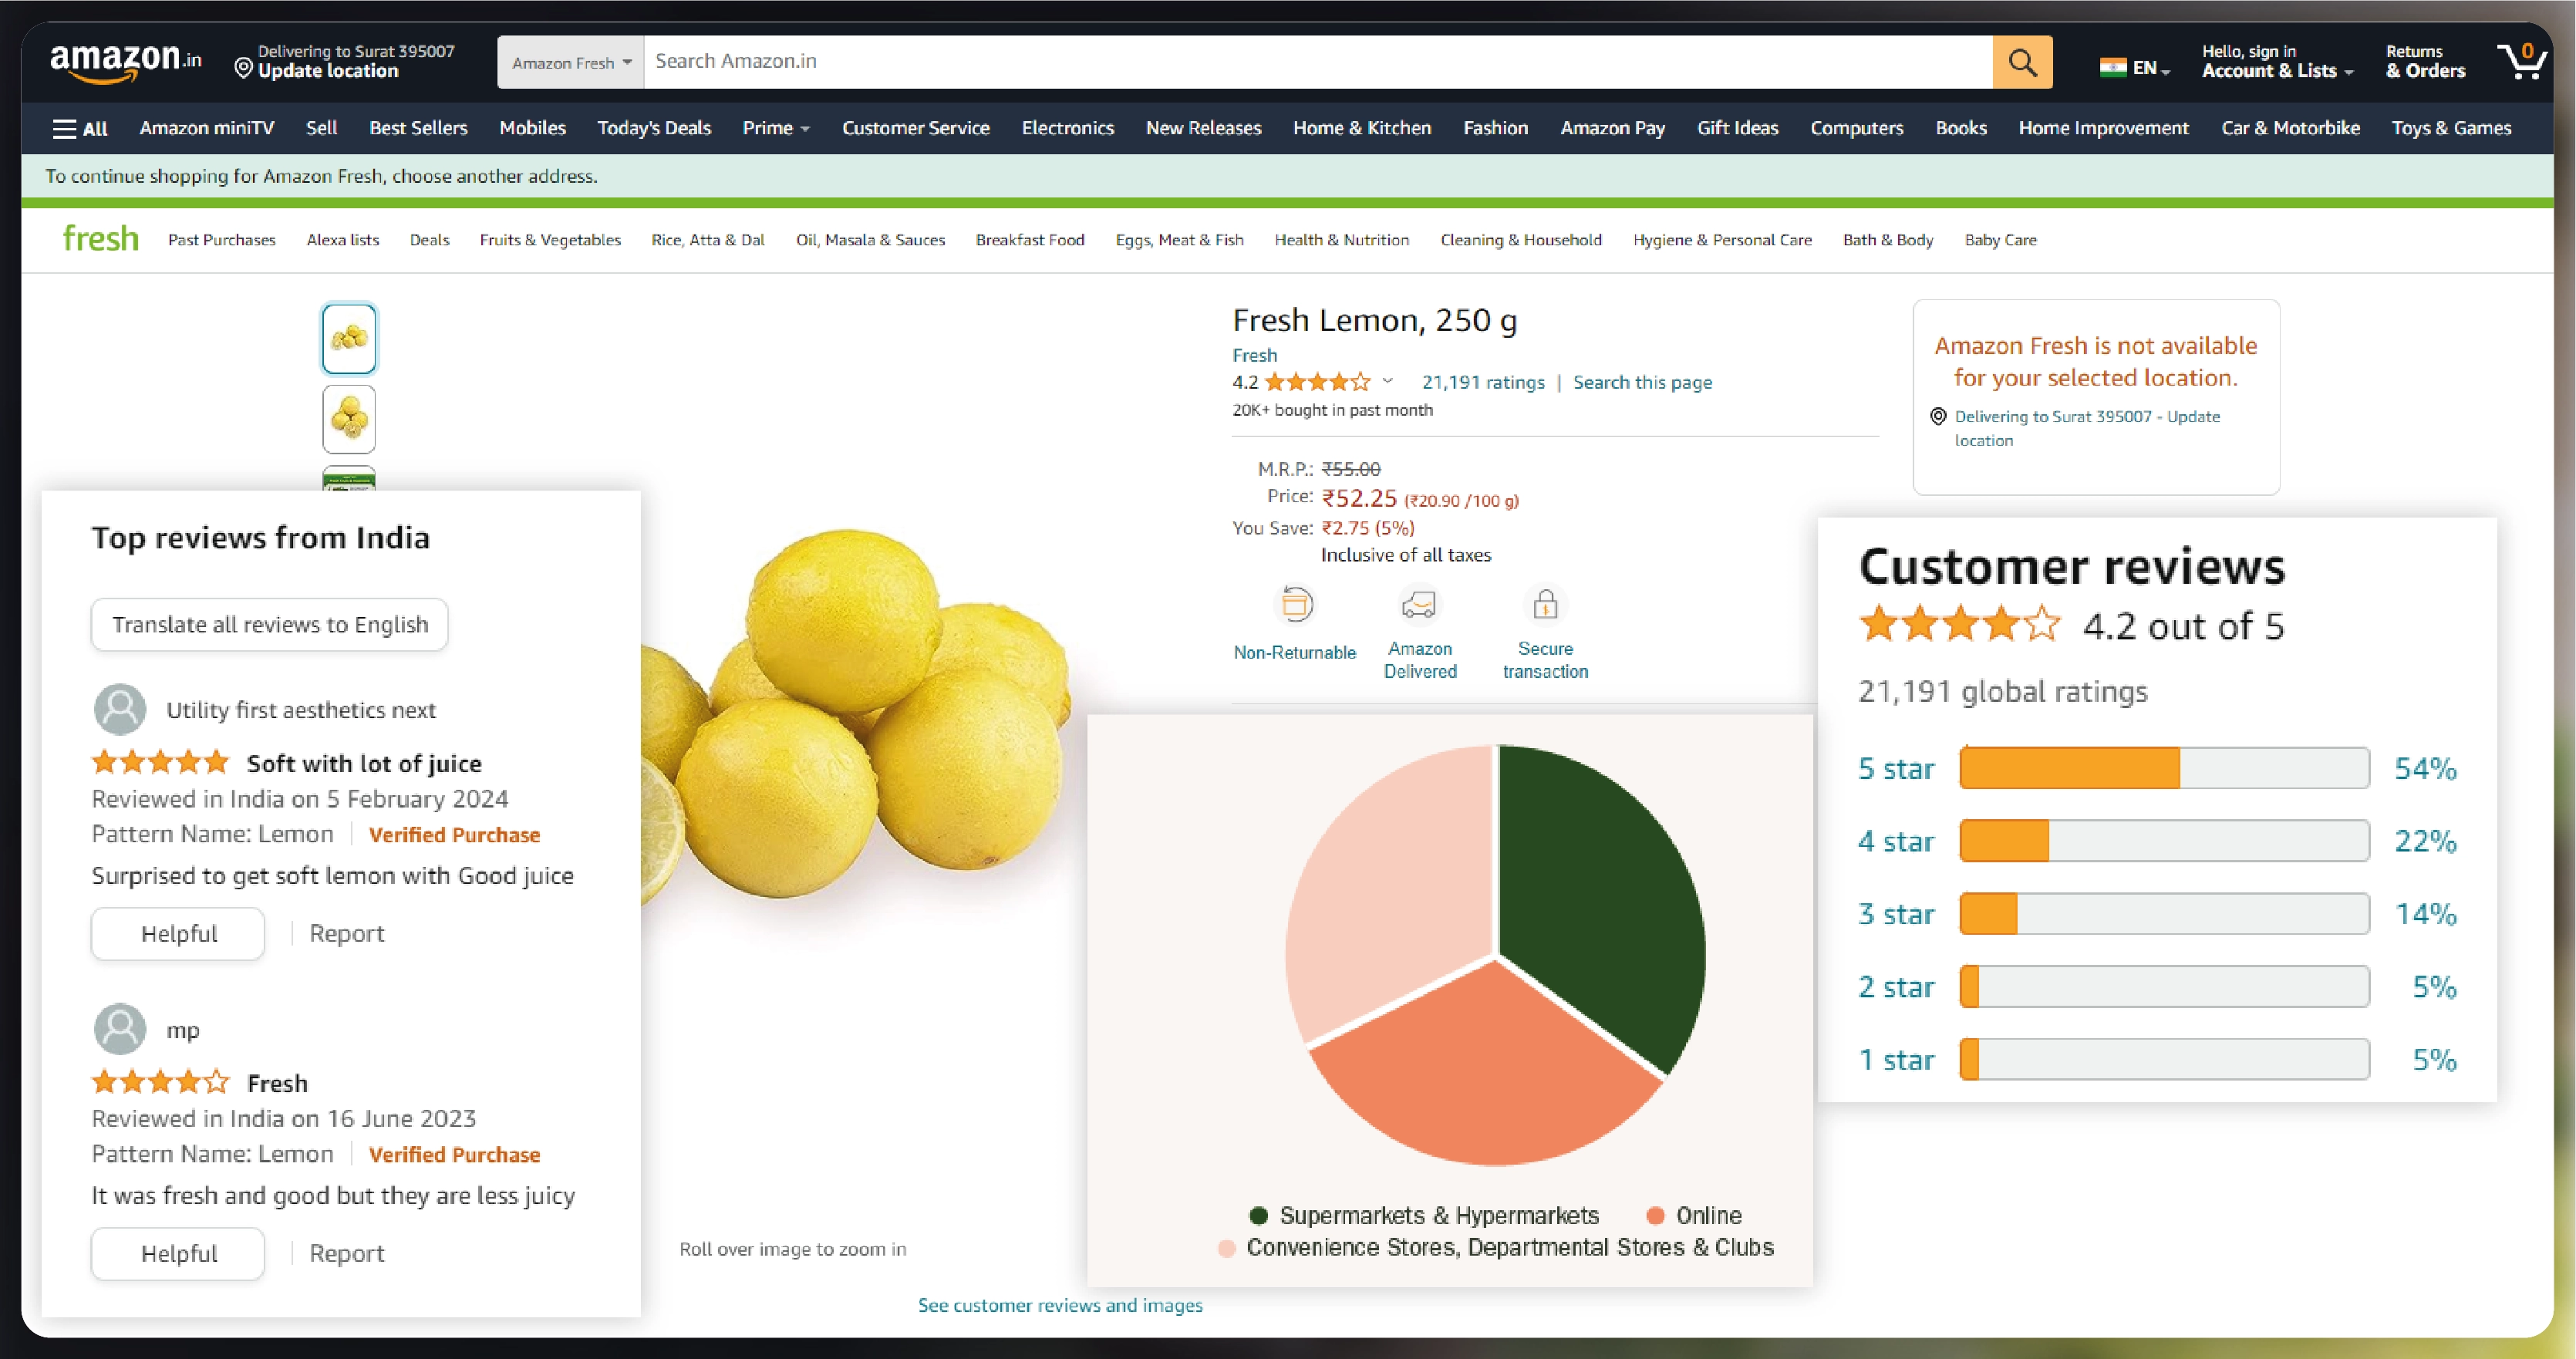Viewport: 2576px width, 1359px height.
Task: Click the Supermarkets & Hypermarkets legend dot
Action: 1259,1215
